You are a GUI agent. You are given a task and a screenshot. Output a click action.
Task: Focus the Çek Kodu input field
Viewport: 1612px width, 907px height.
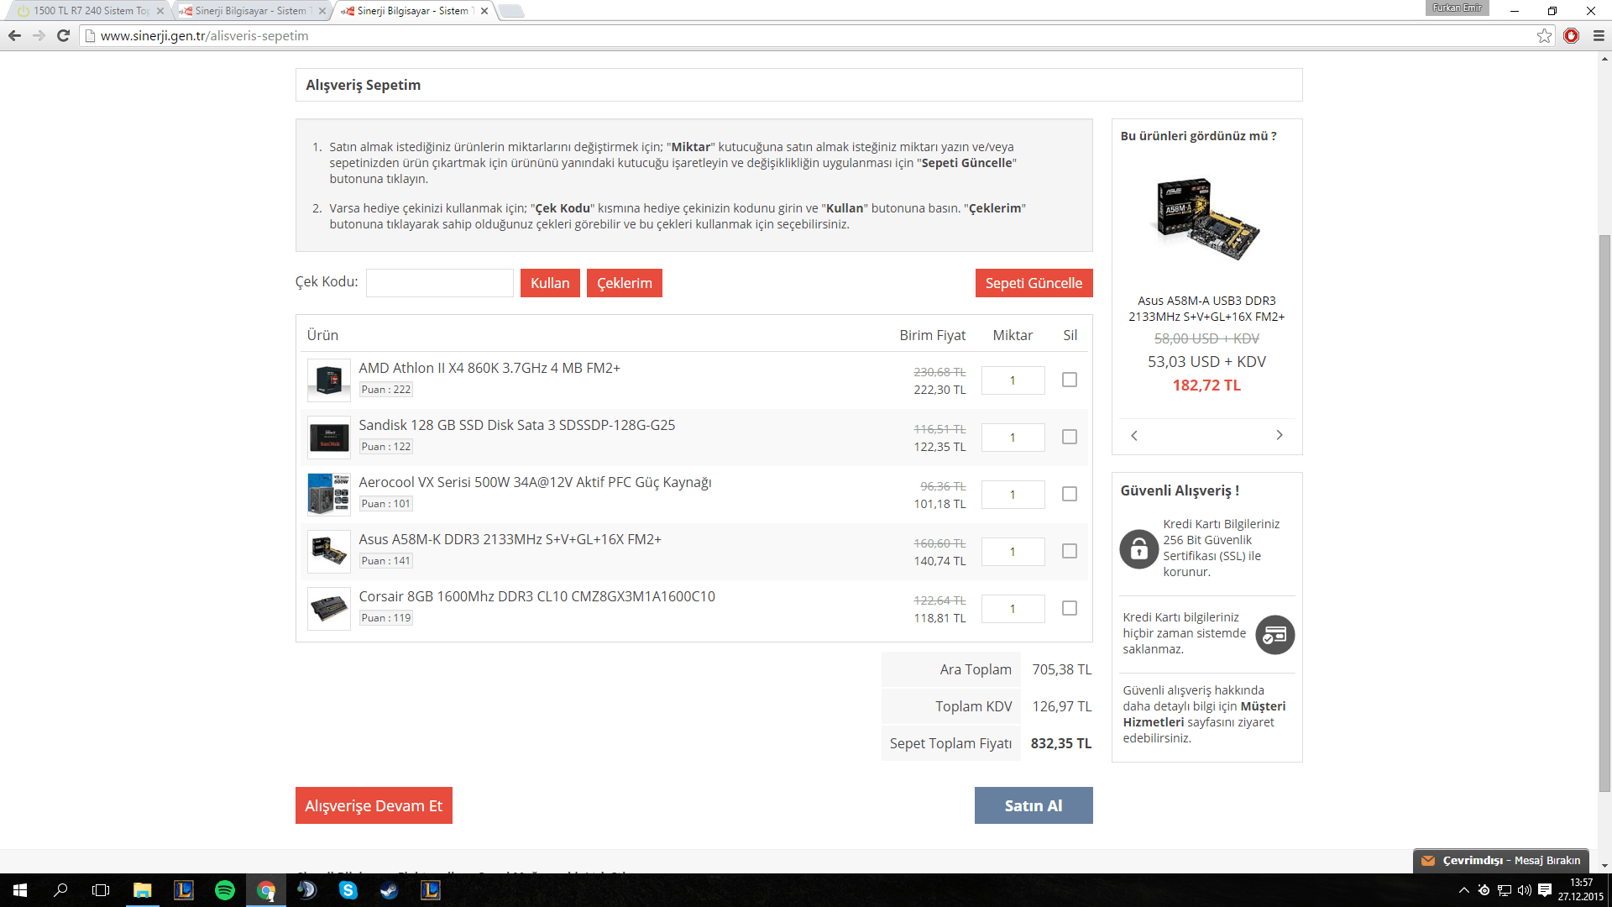coord(439,283)
